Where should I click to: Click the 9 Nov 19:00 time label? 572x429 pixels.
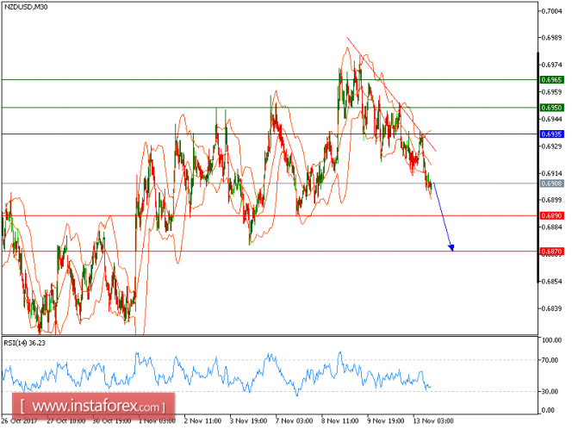pyautogui.click(x=386, y=421)
